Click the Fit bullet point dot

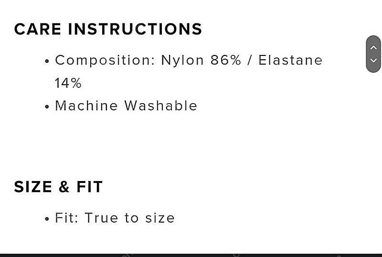point(47,219)
